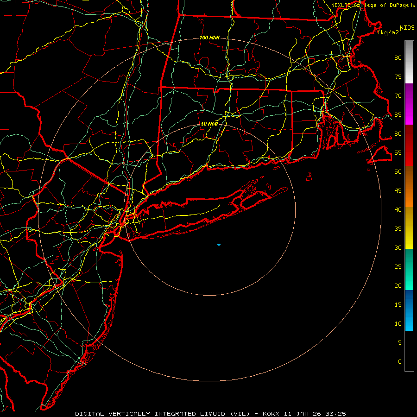Viewport: 417px width, 417px height.
Task: Click the red segment of the VIL scale
Action: click(x=409, y=145)
